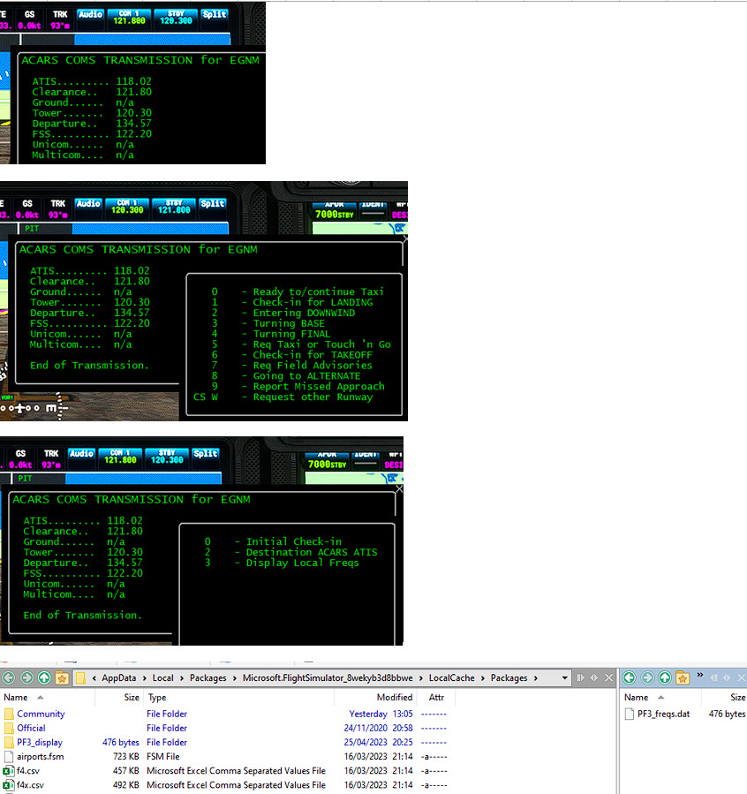Go forward in the right file pane
This screenshot has height=794, width=747.
coord(647,677)
